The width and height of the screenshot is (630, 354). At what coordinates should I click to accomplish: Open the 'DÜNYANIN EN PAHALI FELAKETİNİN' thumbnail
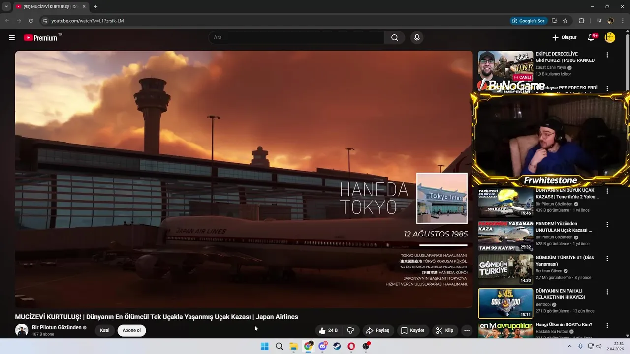505,303
